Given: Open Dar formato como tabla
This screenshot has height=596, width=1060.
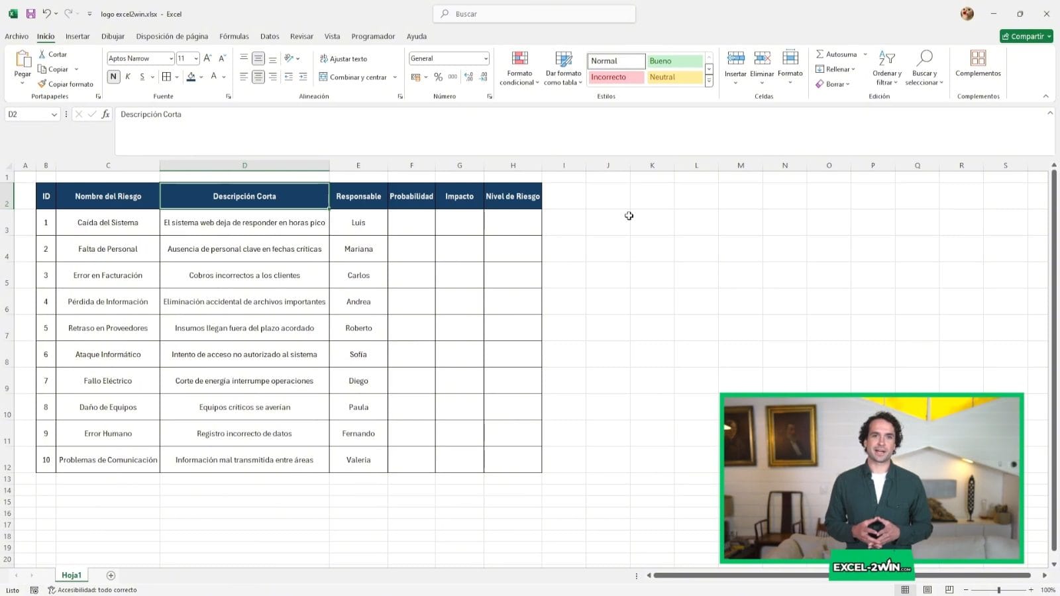Looking at the screenshot, I should tap(563, 68).
